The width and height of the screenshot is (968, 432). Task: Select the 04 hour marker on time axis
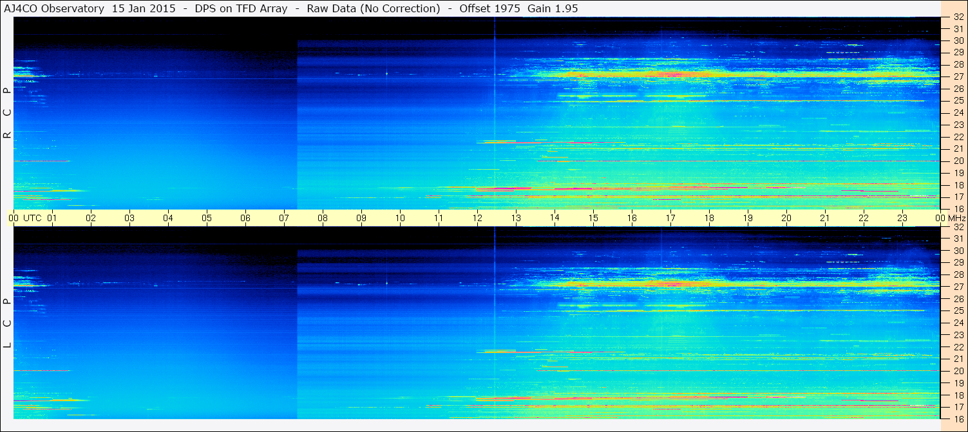tap(168, 218)
